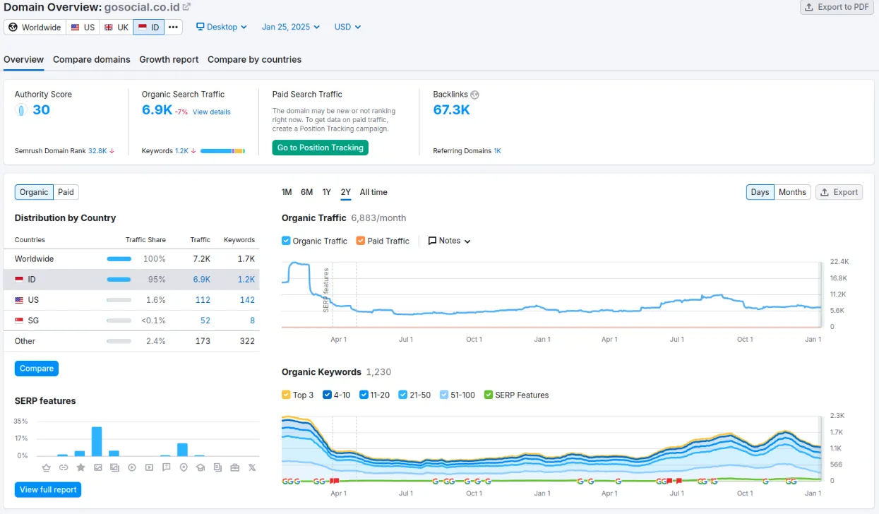Click the Sitelinks chain-link SERP icon
Screen dimensions: 879x514
click(64, 467)
